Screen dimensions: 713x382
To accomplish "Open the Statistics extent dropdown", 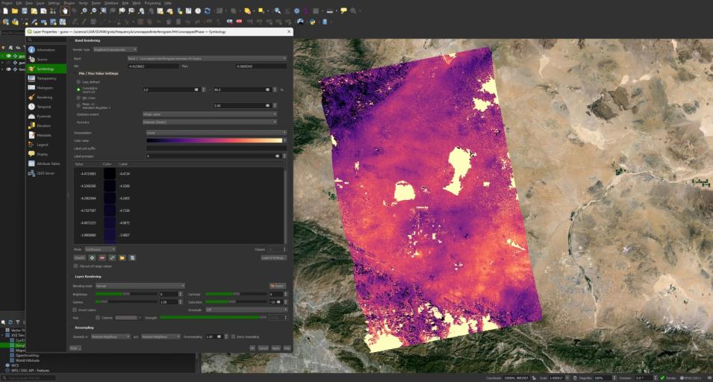I will (210, 114).
